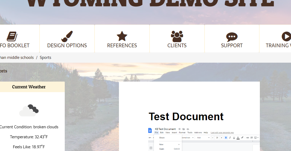Click the Sports breadcrumb item
The width and height of the screenshot is (291, 151).
point(46,58)
